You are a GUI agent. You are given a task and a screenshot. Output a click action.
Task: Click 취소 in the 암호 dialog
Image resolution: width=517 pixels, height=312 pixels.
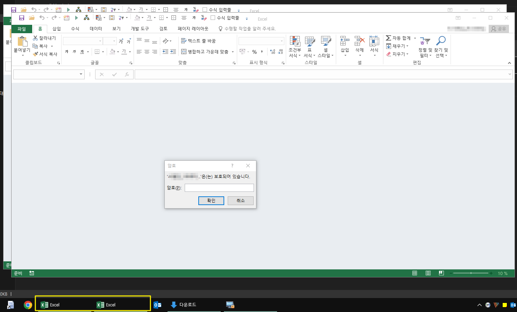click(241, 201)
